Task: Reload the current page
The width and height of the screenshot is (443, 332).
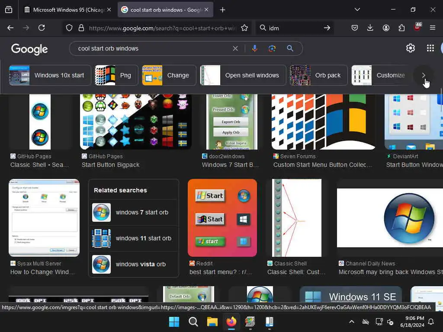Action: tap(42, 28)
